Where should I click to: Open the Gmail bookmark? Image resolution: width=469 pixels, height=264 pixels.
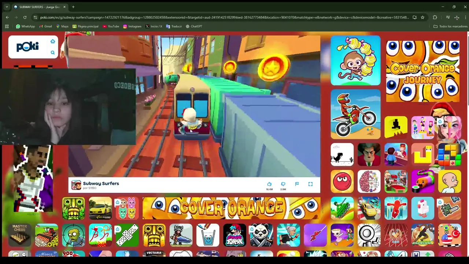click(x=45, y=26)
